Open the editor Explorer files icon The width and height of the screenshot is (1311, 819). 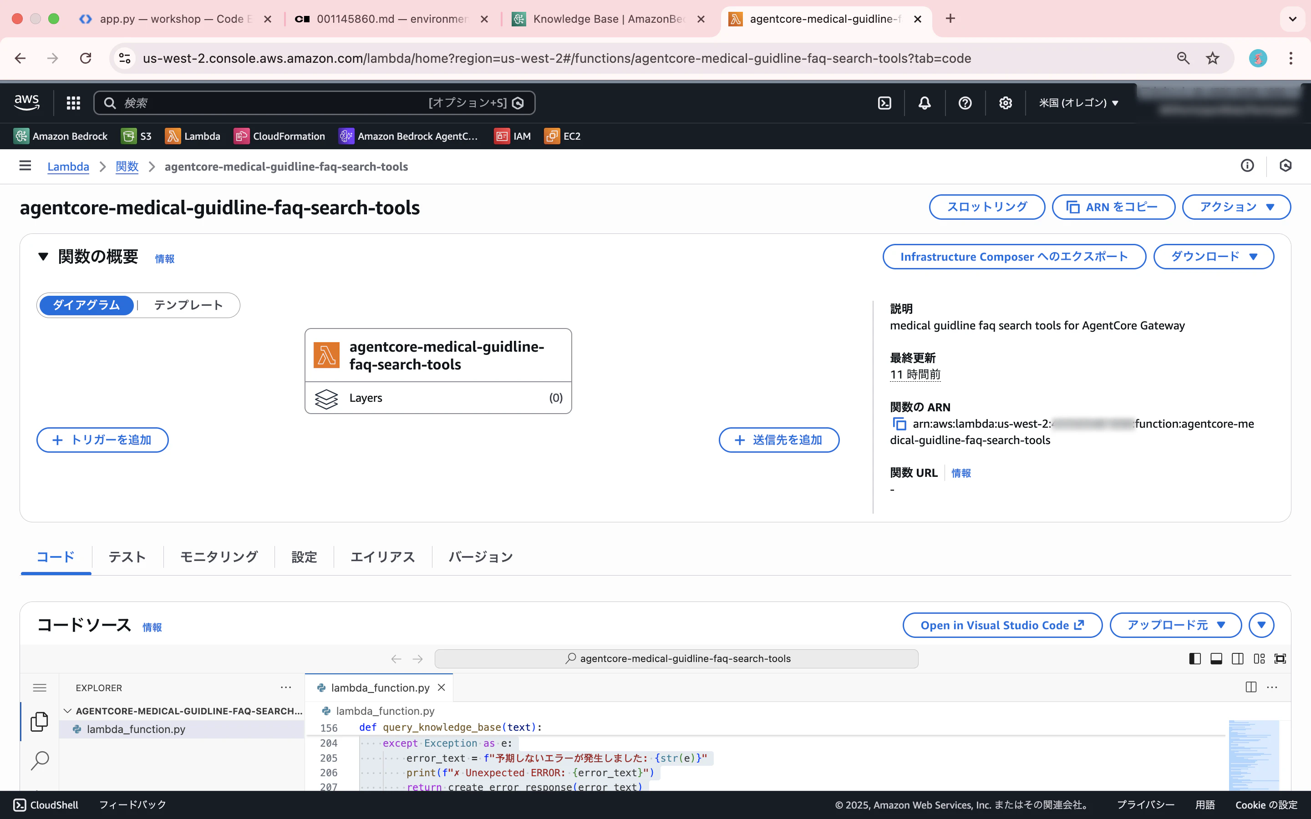[39, 722]
